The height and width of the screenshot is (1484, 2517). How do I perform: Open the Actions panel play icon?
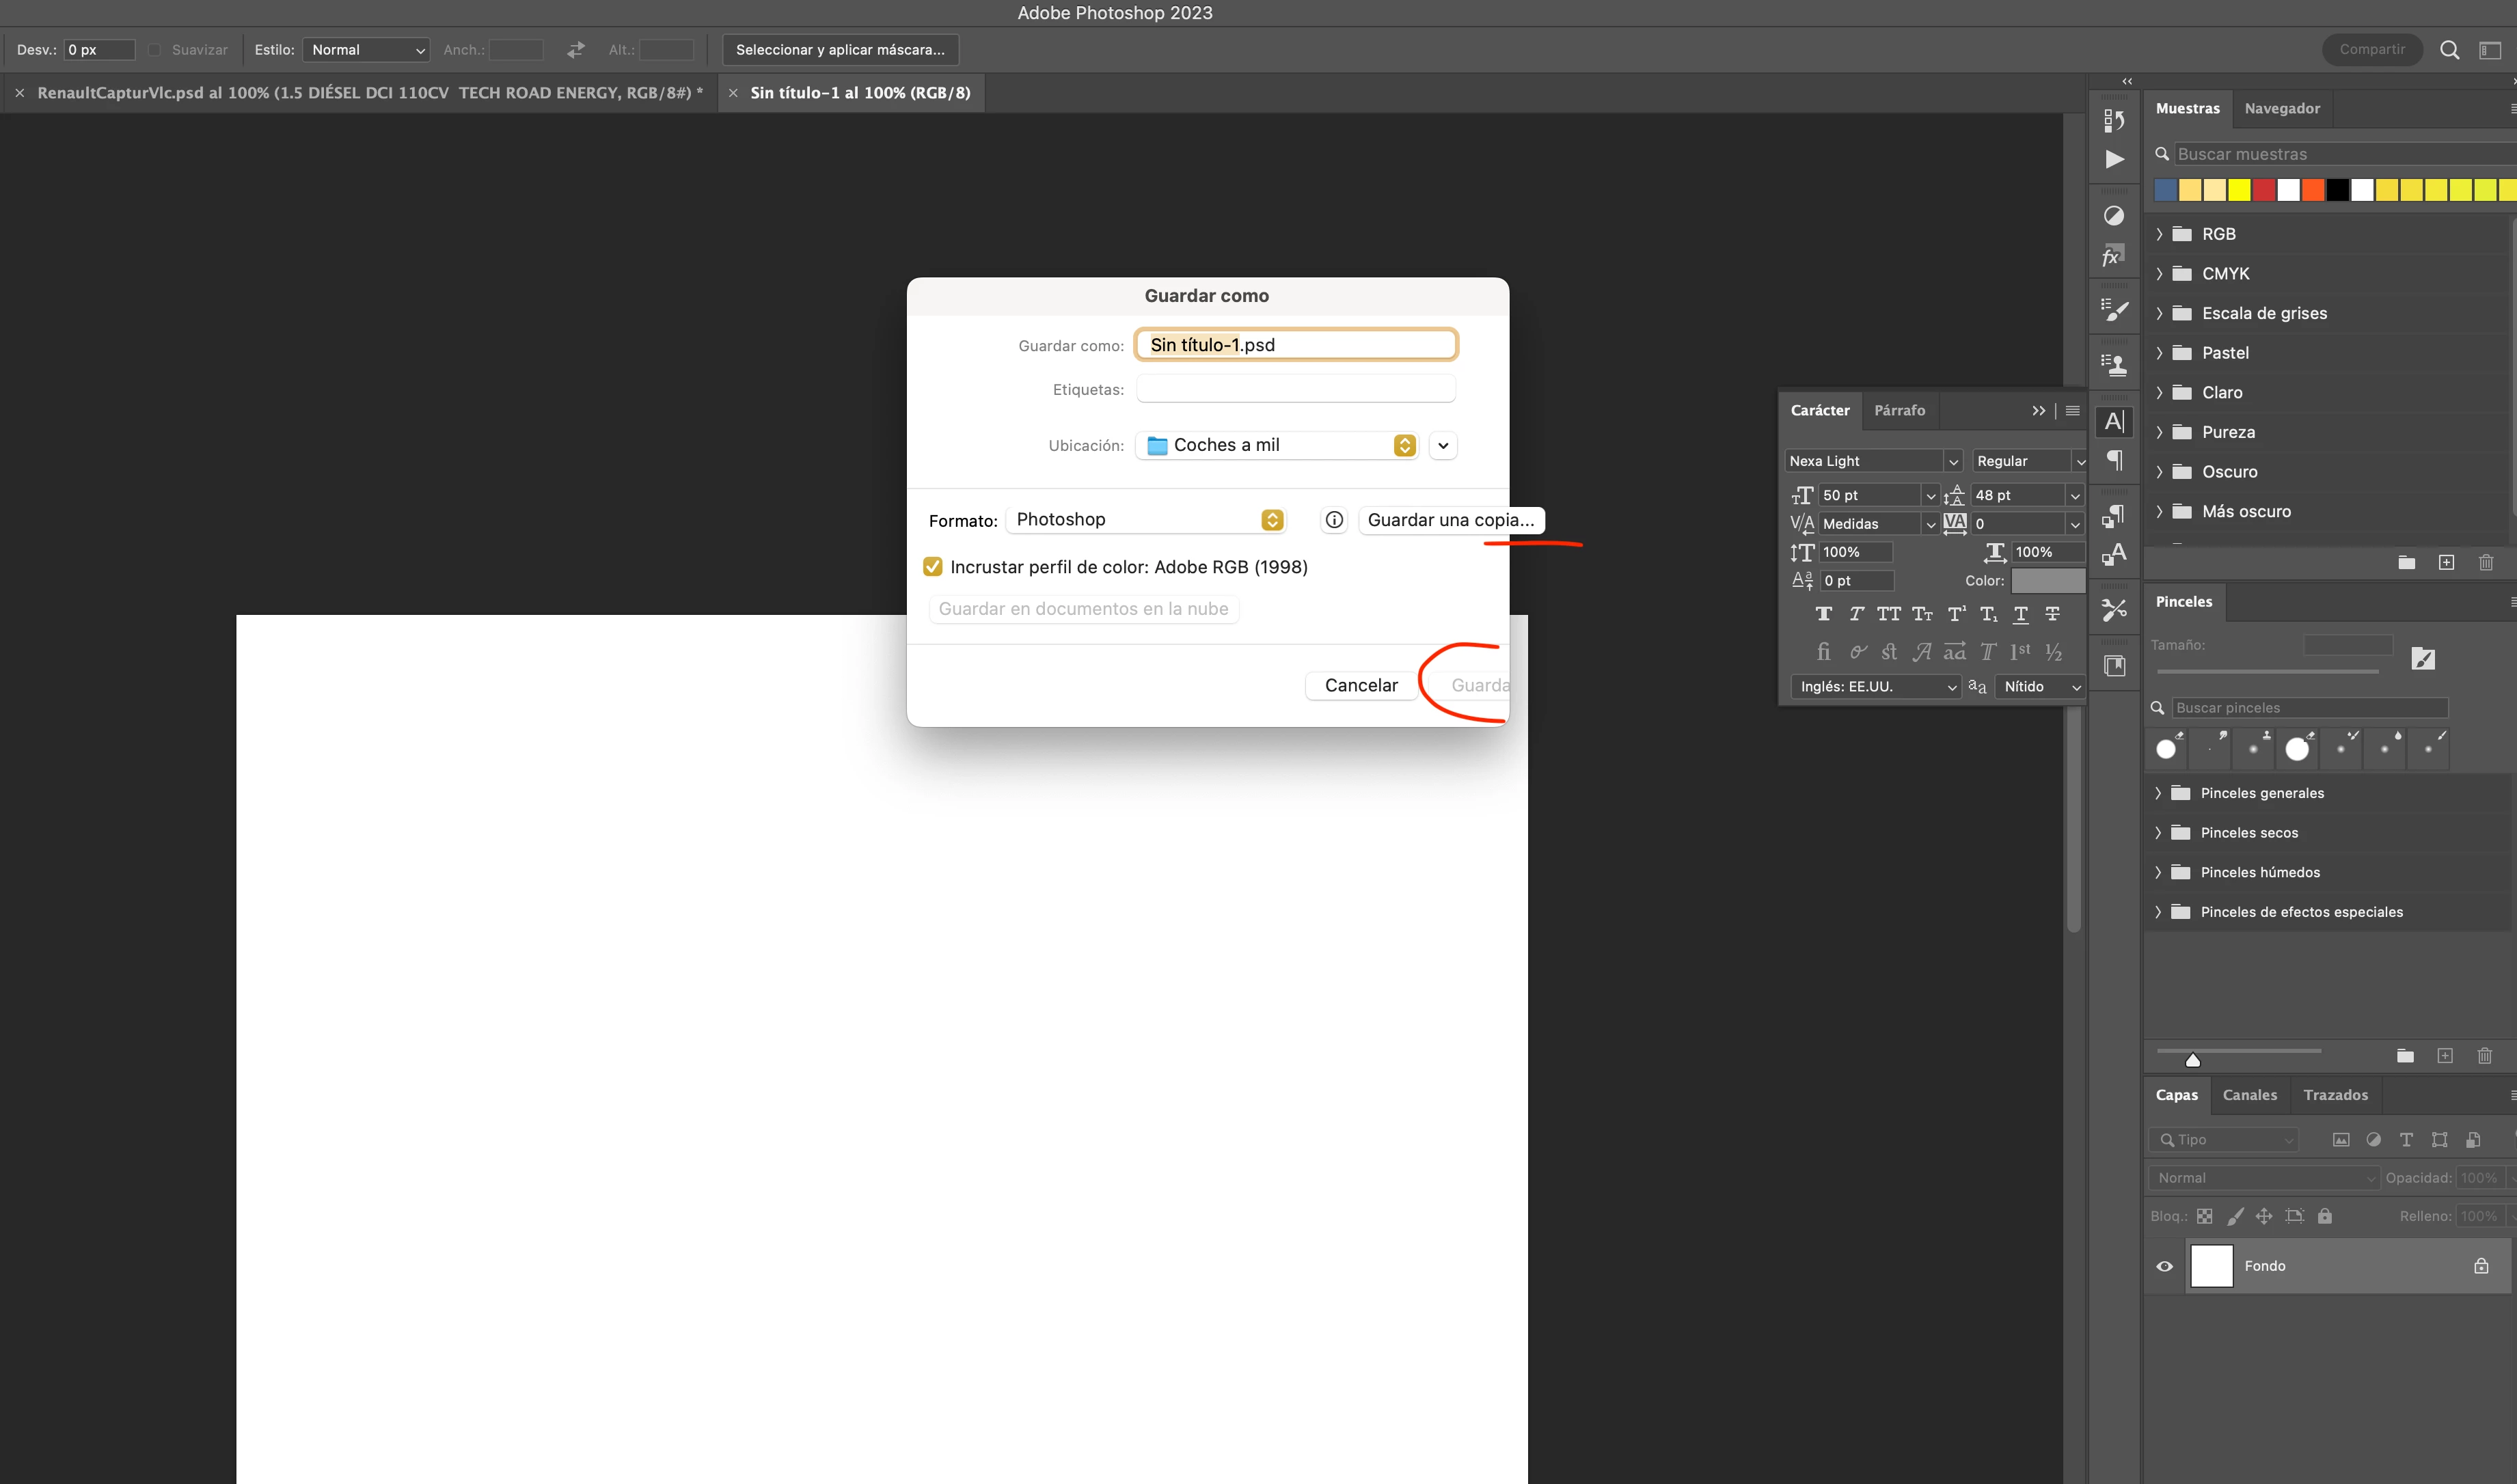click(x=2114, y=159)
